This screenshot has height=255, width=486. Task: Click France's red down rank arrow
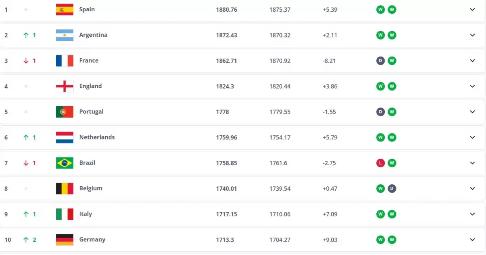(x=26, y=61)
